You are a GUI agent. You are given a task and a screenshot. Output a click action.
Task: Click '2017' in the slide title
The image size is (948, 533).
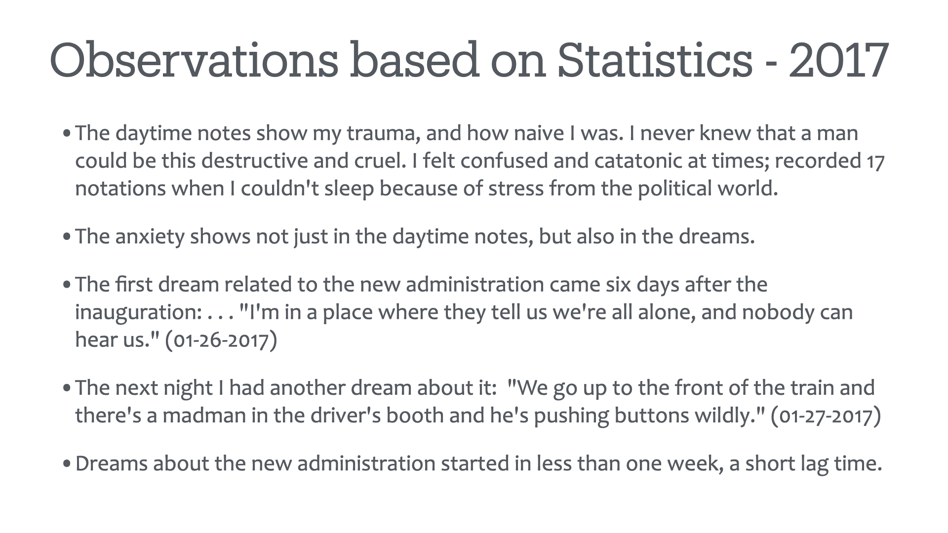click(839, 61)
